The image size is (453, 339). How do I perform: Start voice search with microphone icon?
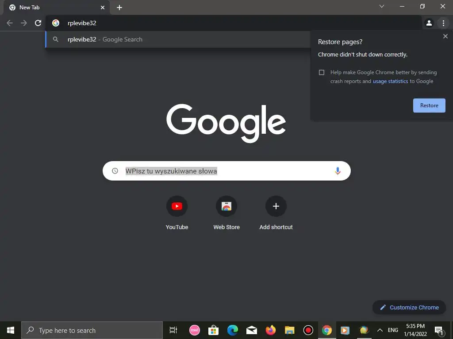pyautogui.click(x=338, y=171)
